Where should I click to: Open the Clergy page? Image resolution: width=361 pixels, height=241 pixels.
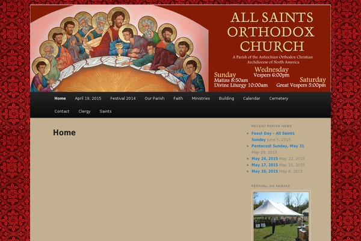coord(84,111)
